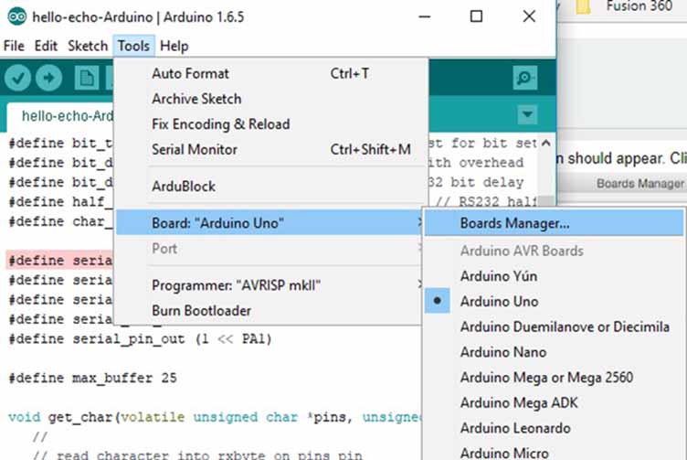
Task: Click the Verify checkmark toolbar icon
Action: (17, 78)
